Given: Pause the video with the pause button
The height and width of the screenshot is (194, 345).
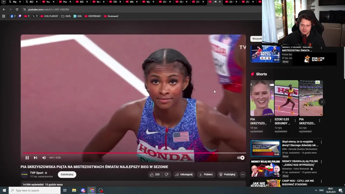Looking at the screenshot, I should 27,158.
